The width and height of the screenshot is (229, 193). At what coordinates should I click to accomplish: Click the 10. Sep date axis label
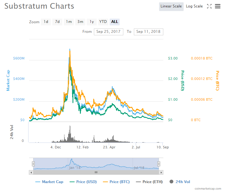[x=163, y=147]
